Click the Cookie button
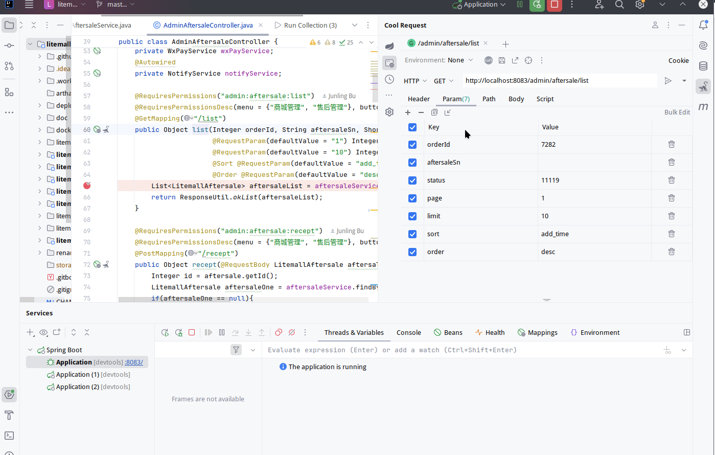Viewport: 715px width, 455px height. coord(679,60)
